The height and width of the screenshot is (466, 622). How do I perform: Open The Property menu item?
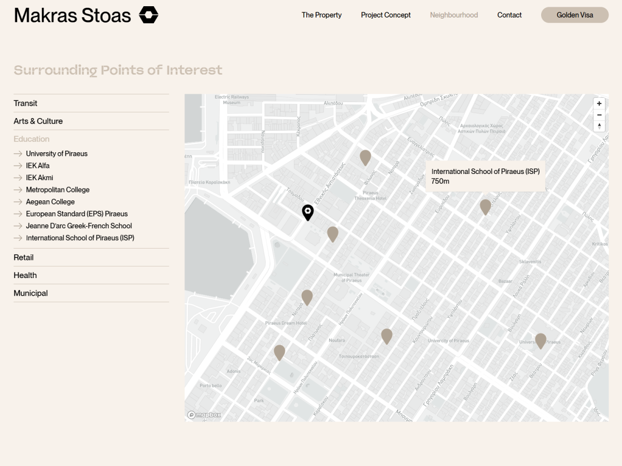[x=321, y=15]
